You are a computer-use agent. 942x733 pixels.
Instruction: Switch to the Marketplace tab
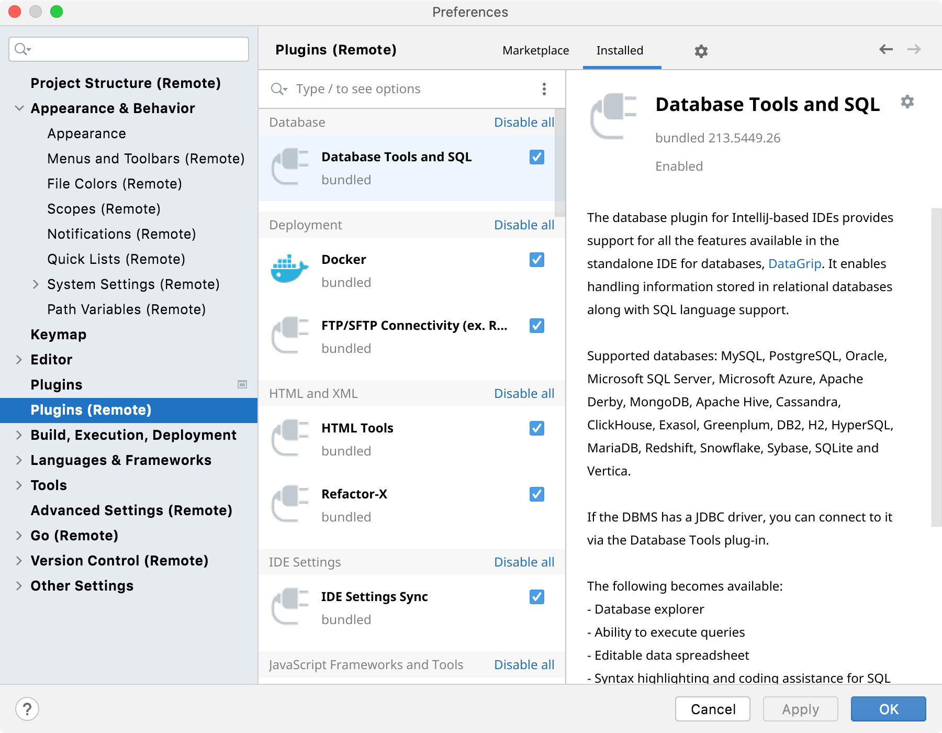click(x=535, y=50)
